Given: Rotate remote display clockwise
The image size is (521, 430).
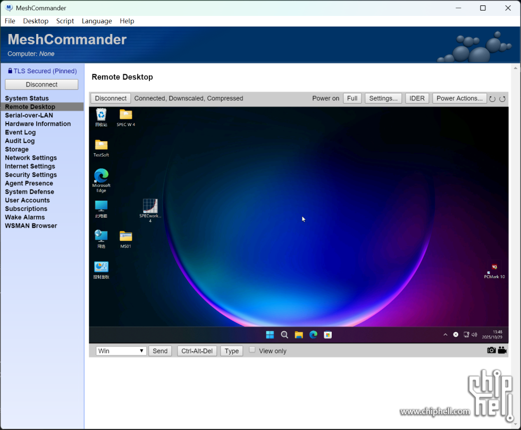Looking at the screenshot, I should tap(502, 99).
